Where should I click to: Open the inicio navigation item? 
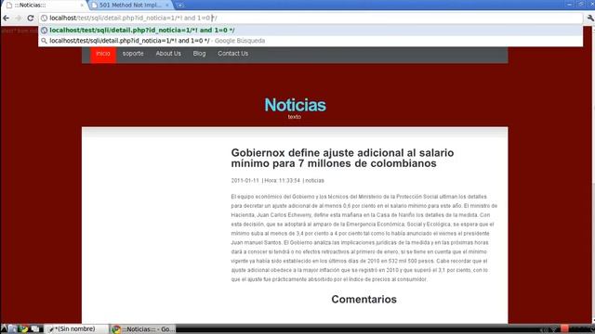103,54
